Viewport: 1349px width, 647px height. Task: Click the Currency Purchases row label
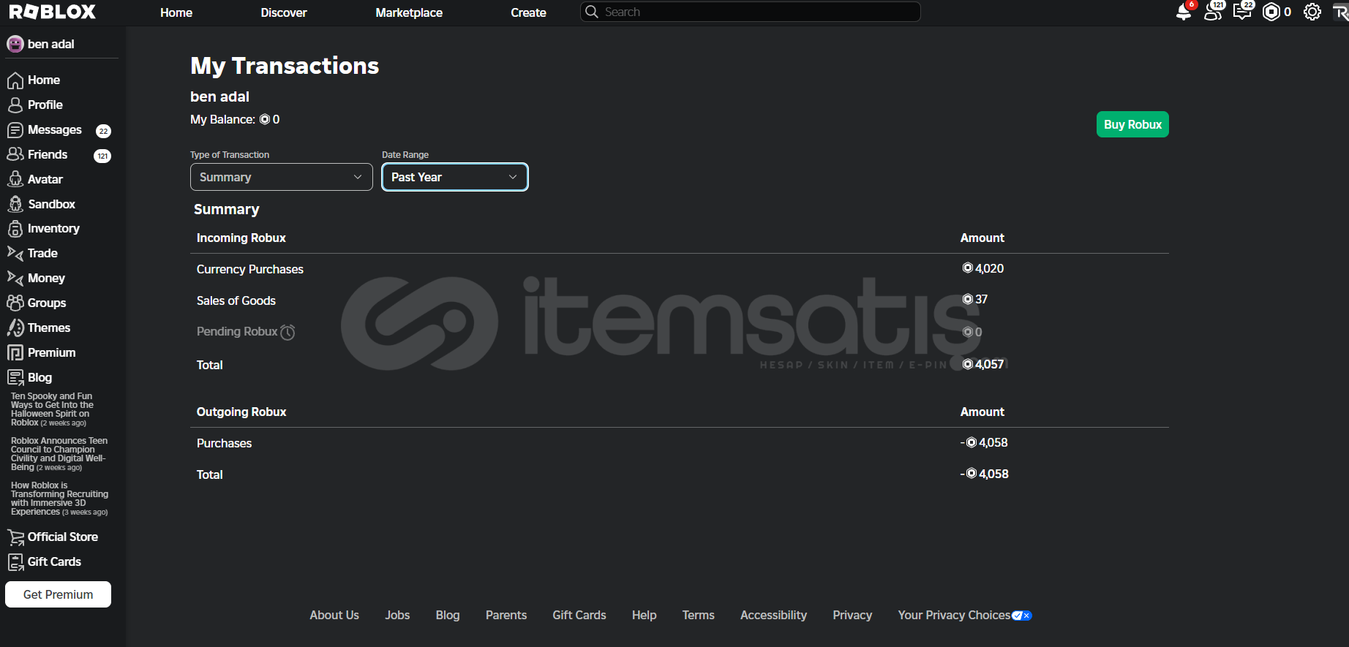(250, 269)
